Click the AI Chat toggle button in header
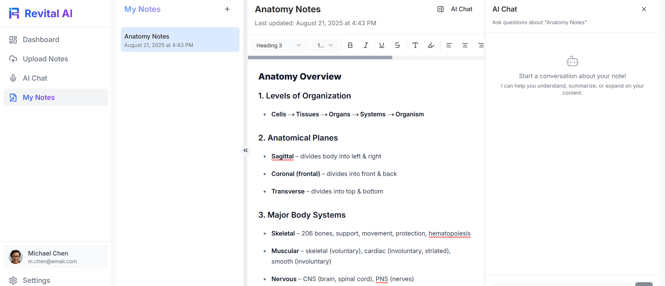This screenshot has width=665, height=286. (455, 9)
